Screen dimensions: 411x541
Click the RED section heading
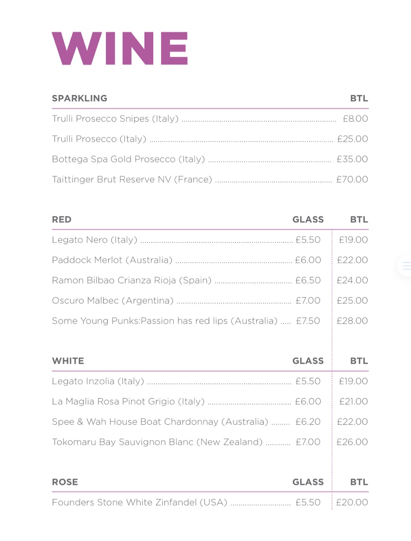coord(62,220)
